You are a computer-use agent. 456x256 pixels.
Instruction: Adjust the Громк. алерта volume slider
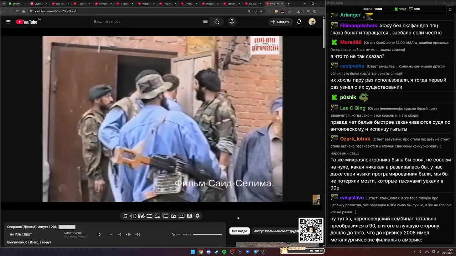(x=207, y=235)
